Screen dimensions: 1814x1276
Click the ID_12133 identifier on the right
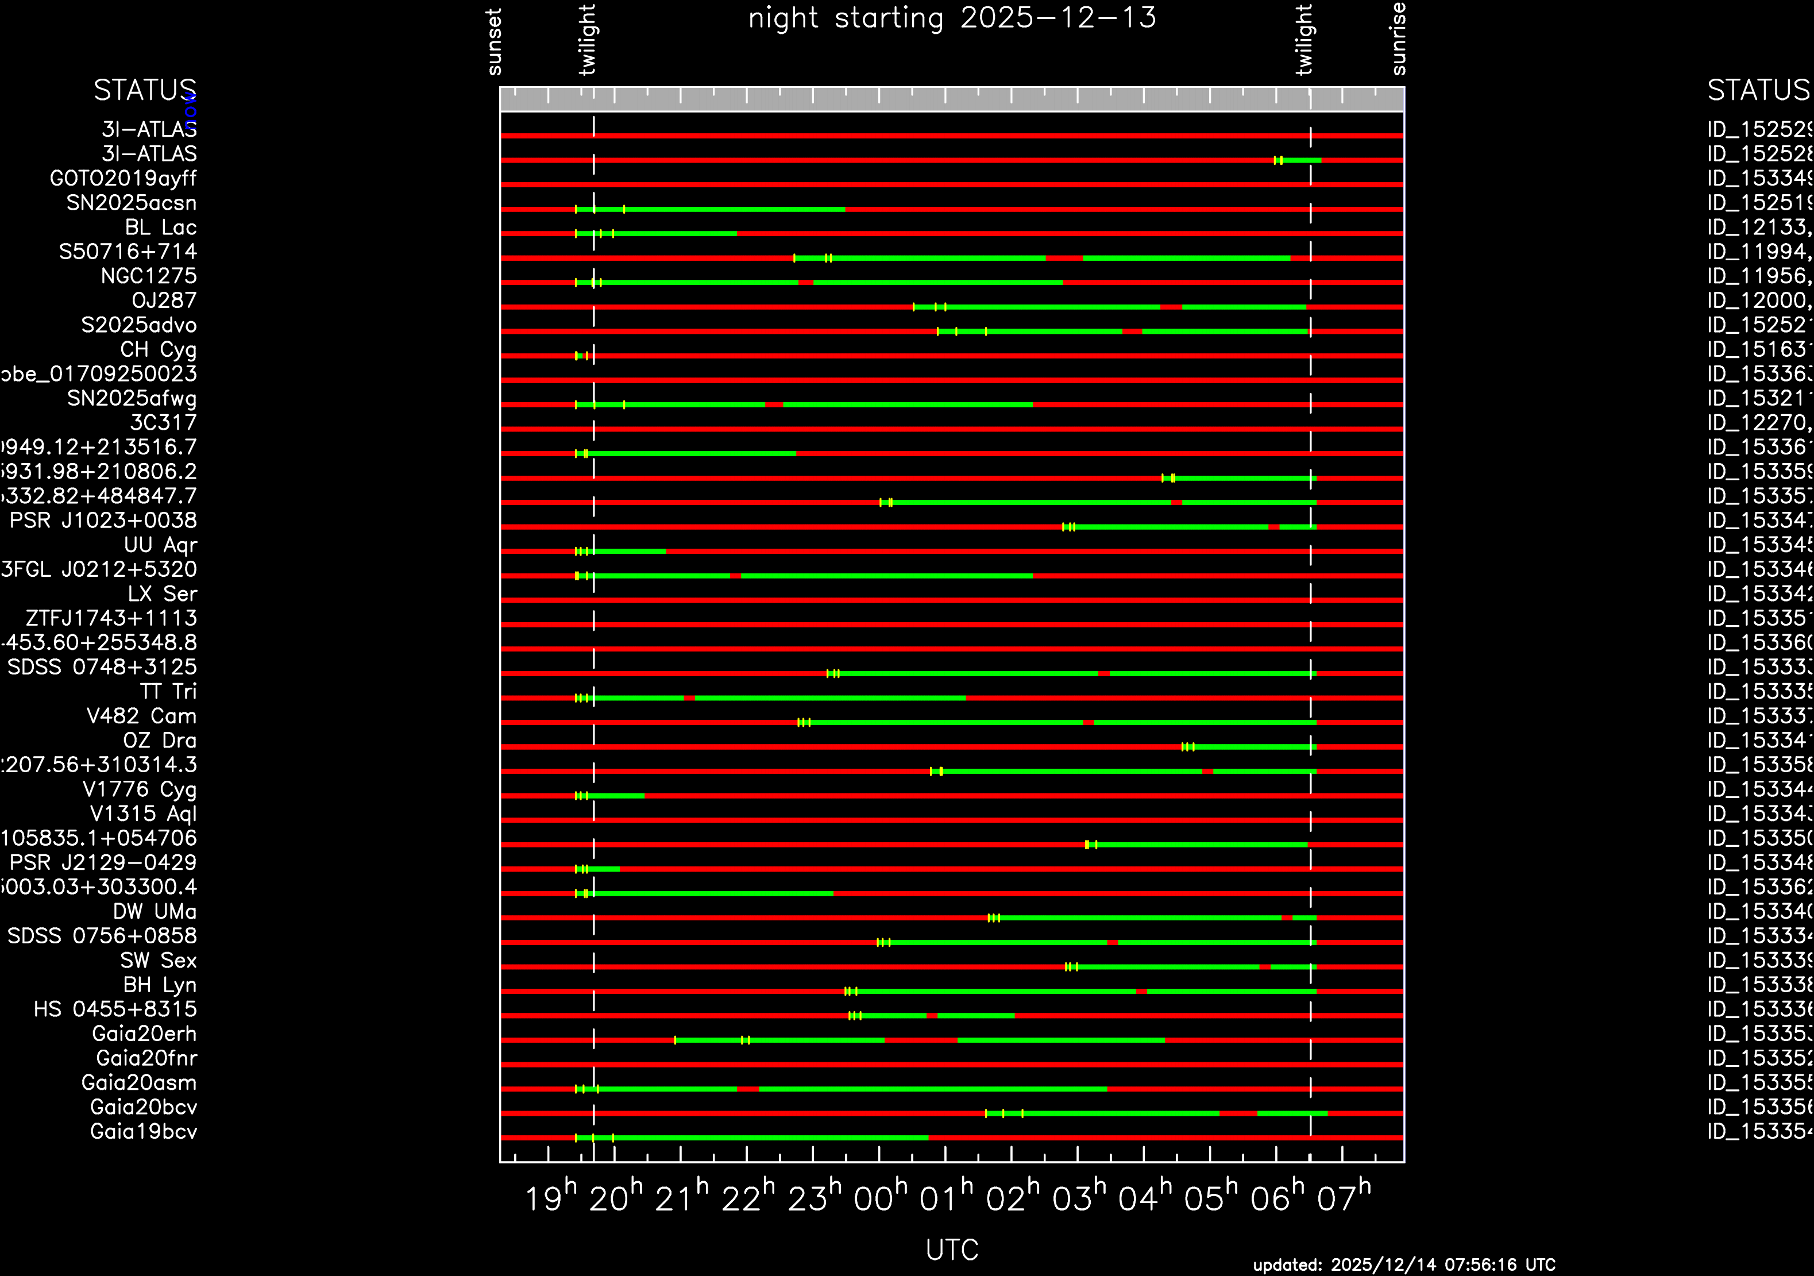click(x=1758, y=228)
